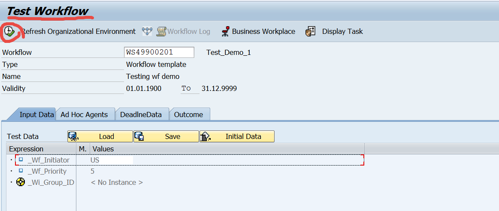This screenshot has width=499, height=211.
Task: Click the _Wf_Priority element icon
Action: pyautogui.click(x=21, y=171)
